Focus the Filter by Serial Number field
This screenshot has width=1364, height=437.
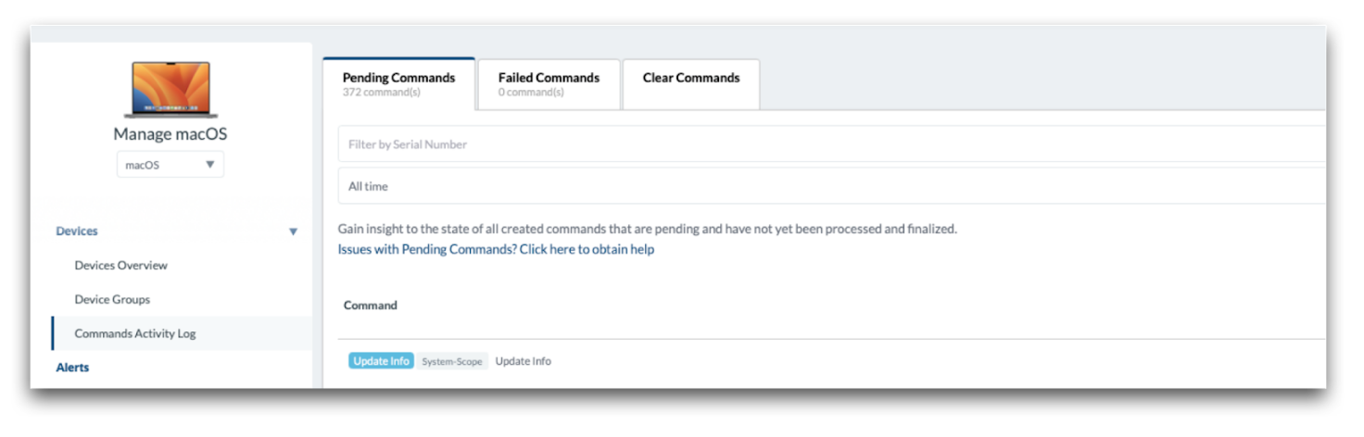pyautogui.click(x=830, y=144)
